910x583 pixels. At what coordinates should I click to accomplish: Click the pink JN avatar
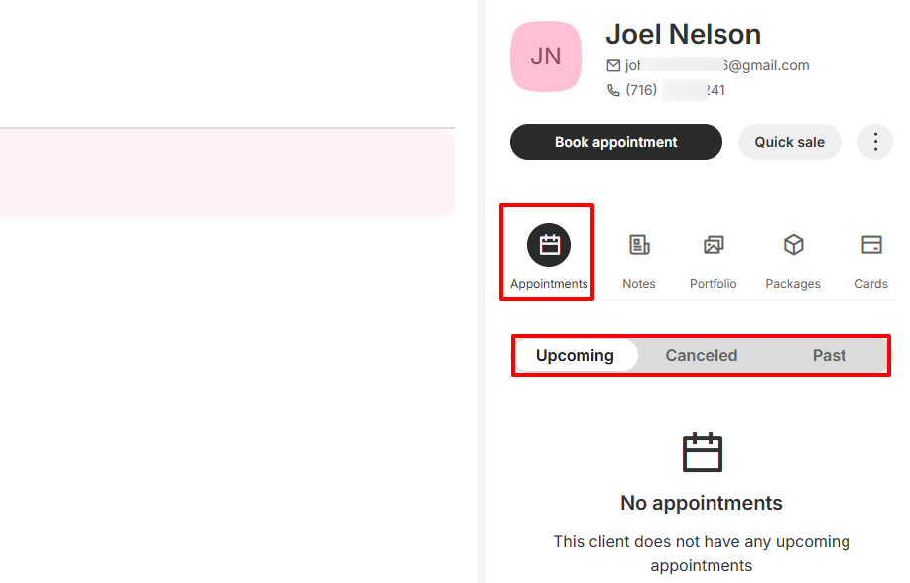[x=546, y=57]
